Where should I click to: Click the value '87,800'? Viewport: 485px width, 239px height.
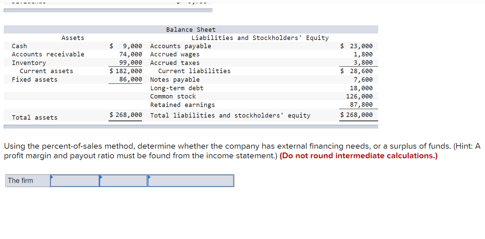[361, 105]
